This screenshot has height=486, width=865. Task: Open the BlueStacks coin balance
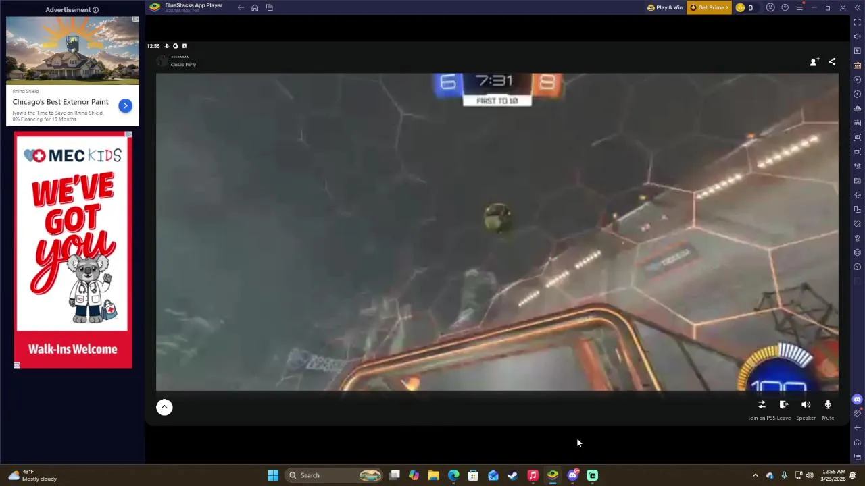point(744,7)
